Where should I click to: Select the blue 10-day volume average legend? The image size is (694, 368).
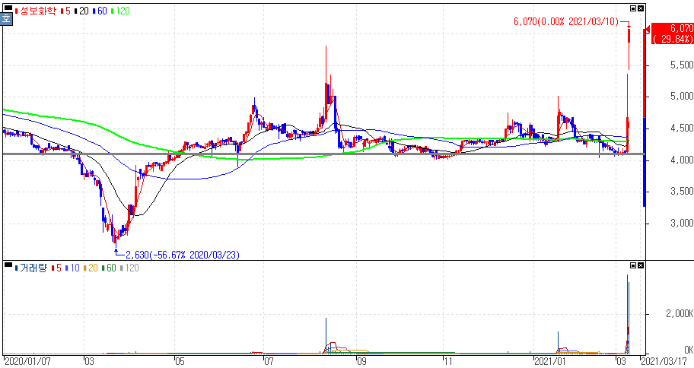click(x=72, y=268)
